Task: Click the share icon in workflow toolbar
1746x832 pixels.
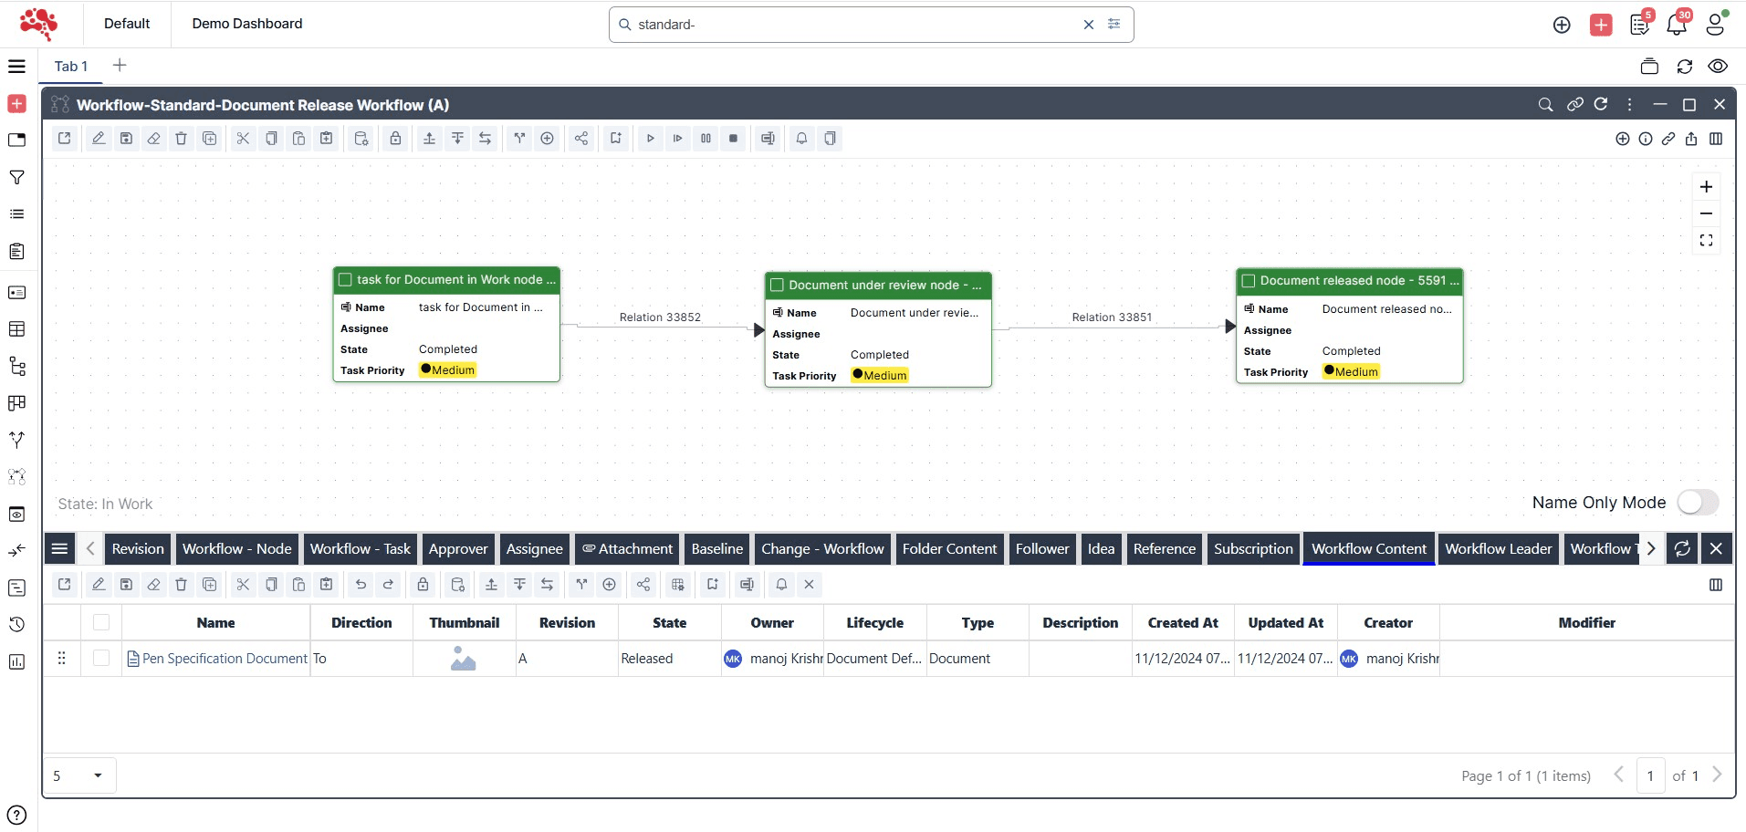Action: click(x=580, y=139)
